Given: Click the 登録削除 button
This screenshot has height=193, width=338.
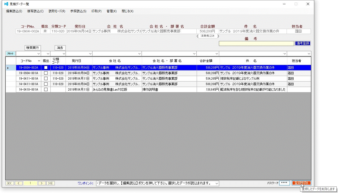Looking at the screenshot, I should pyautogui.click(x=301, y=183).
